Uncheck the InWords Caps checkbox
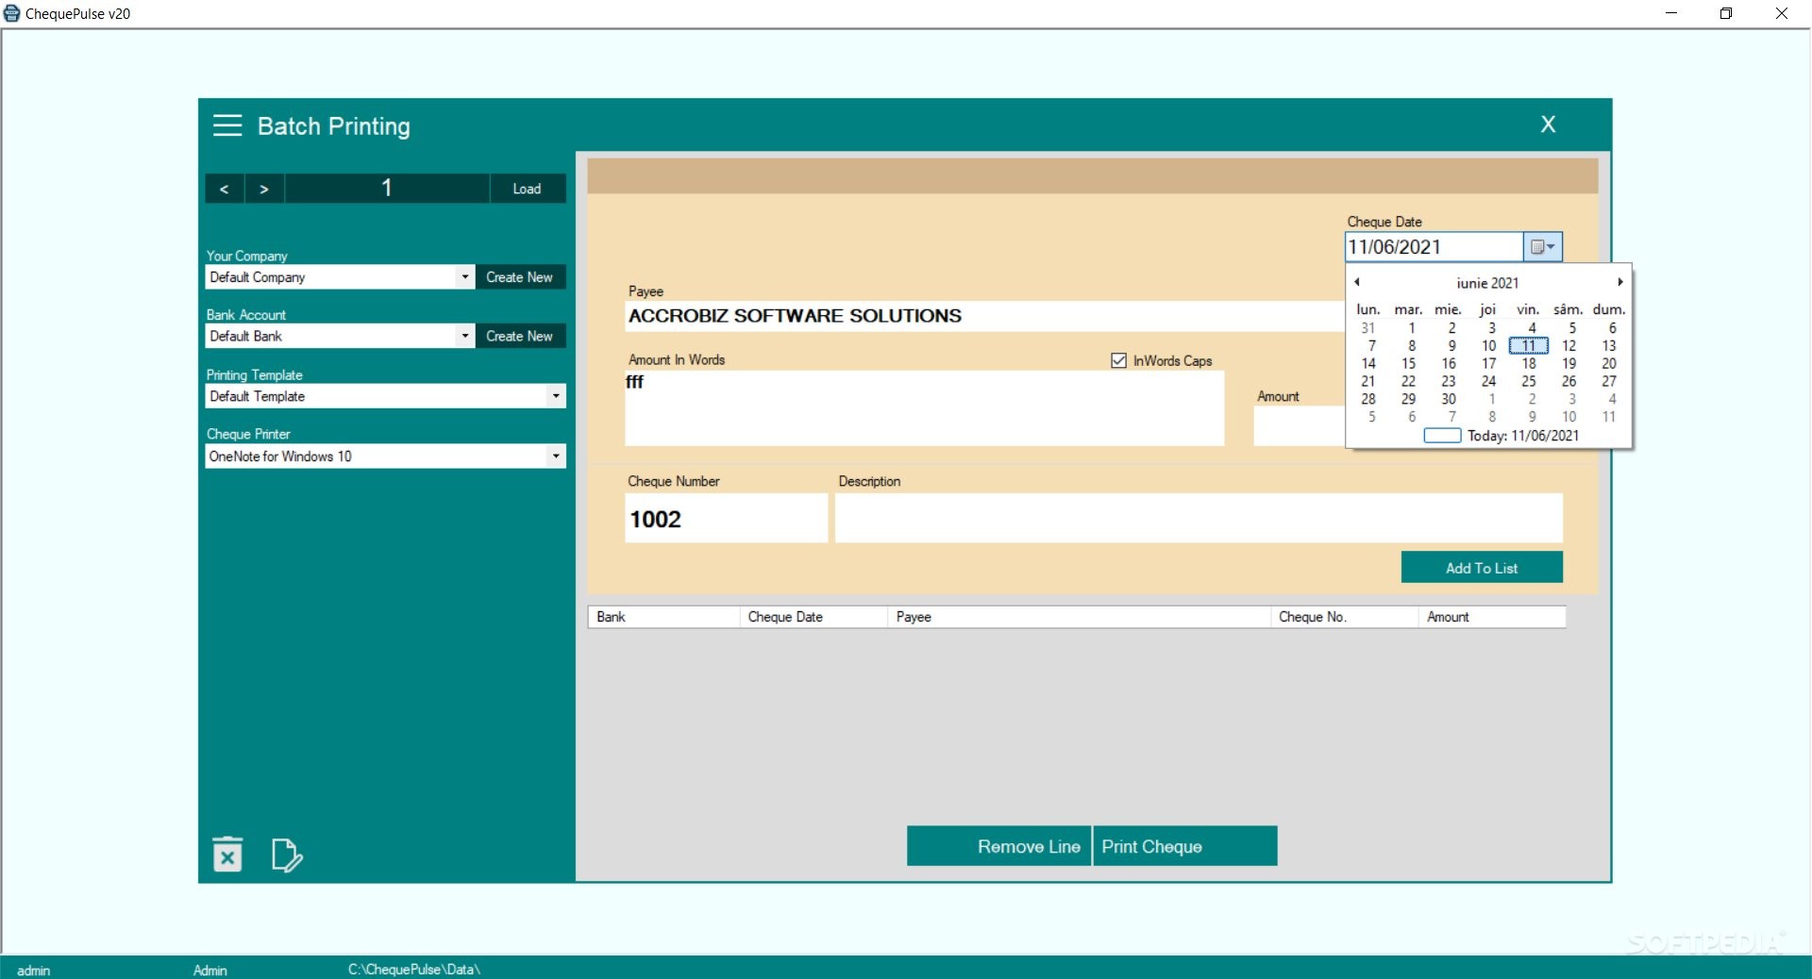The image size is (1812, 979). tap(1117, 360)
